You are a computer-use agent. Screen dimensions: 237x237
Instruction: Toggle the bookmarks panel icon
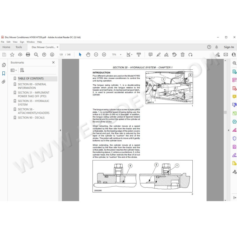click(4, 73)
